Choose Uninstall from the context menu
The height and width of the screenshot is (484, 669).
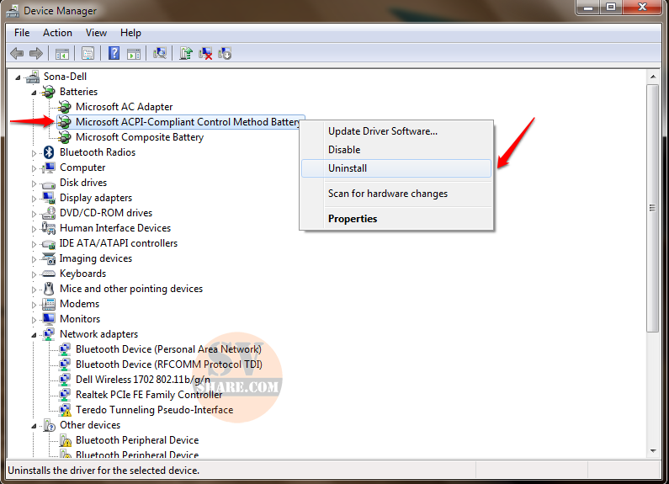(x=347, y=168)
